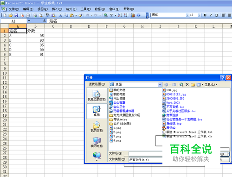Click the Open dialog help question button
Viewport: 232px width, 177px height.
[x=222, y=78]
